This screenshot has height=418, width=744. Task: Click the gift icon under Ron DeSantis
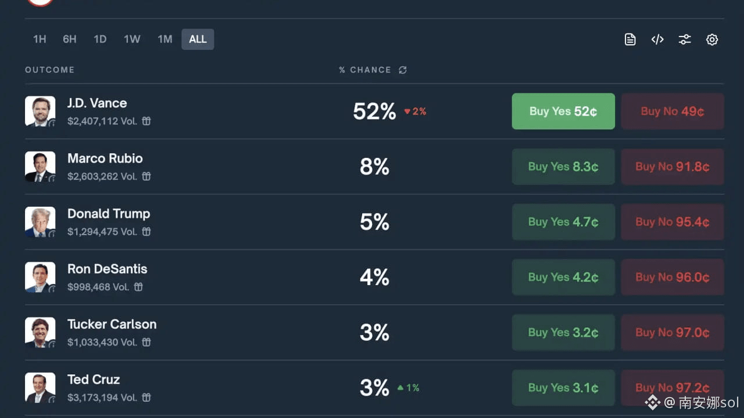[138, 287]
